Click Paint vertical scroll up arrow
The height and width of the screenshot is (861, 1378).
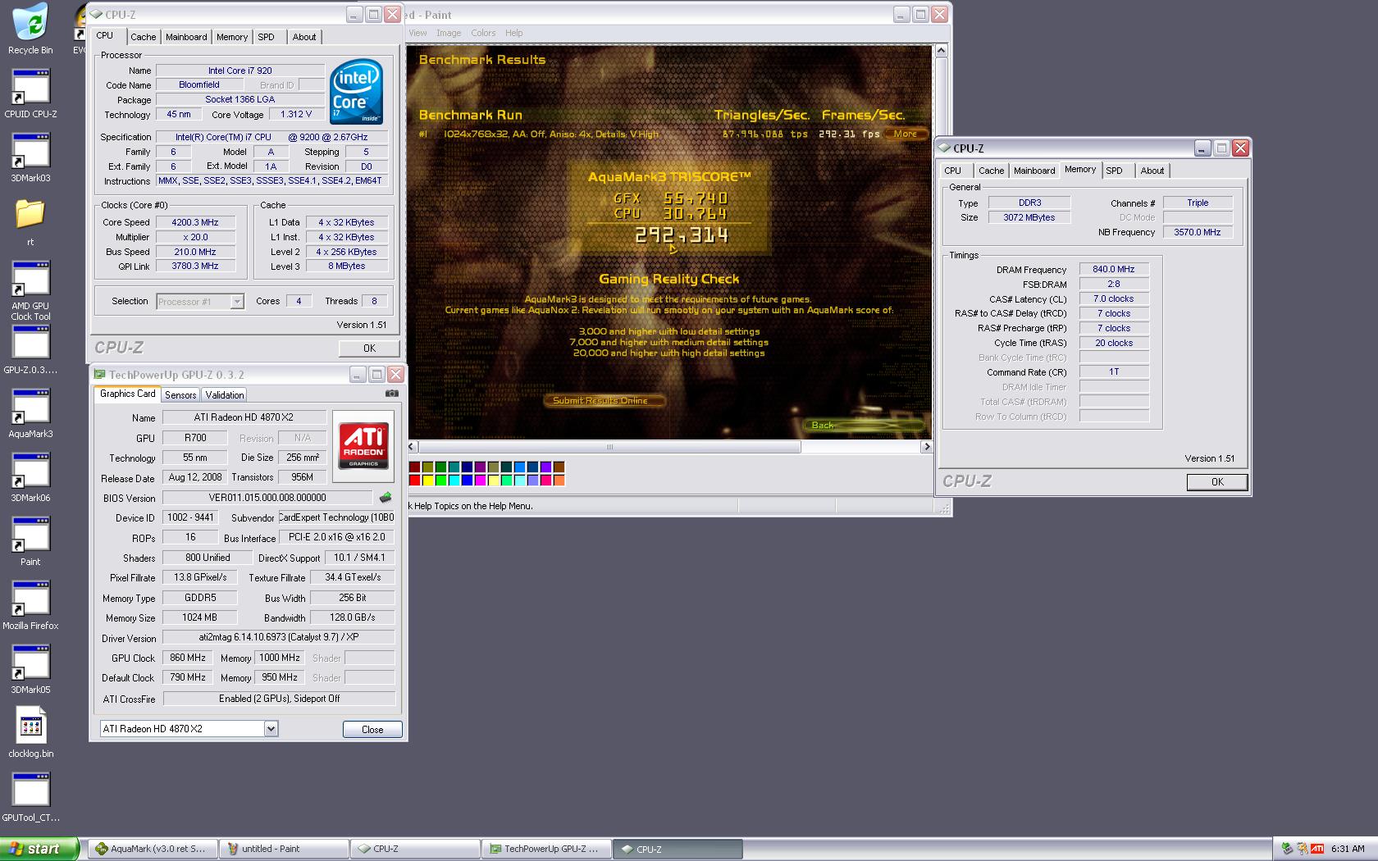[x=941, y=51]
